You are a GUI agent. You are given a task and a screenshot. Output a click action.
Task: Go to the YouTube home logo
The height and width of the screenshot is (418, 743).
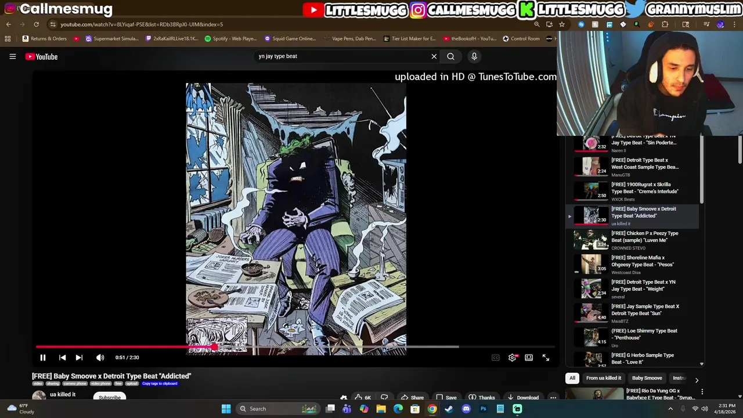(41, 56)
